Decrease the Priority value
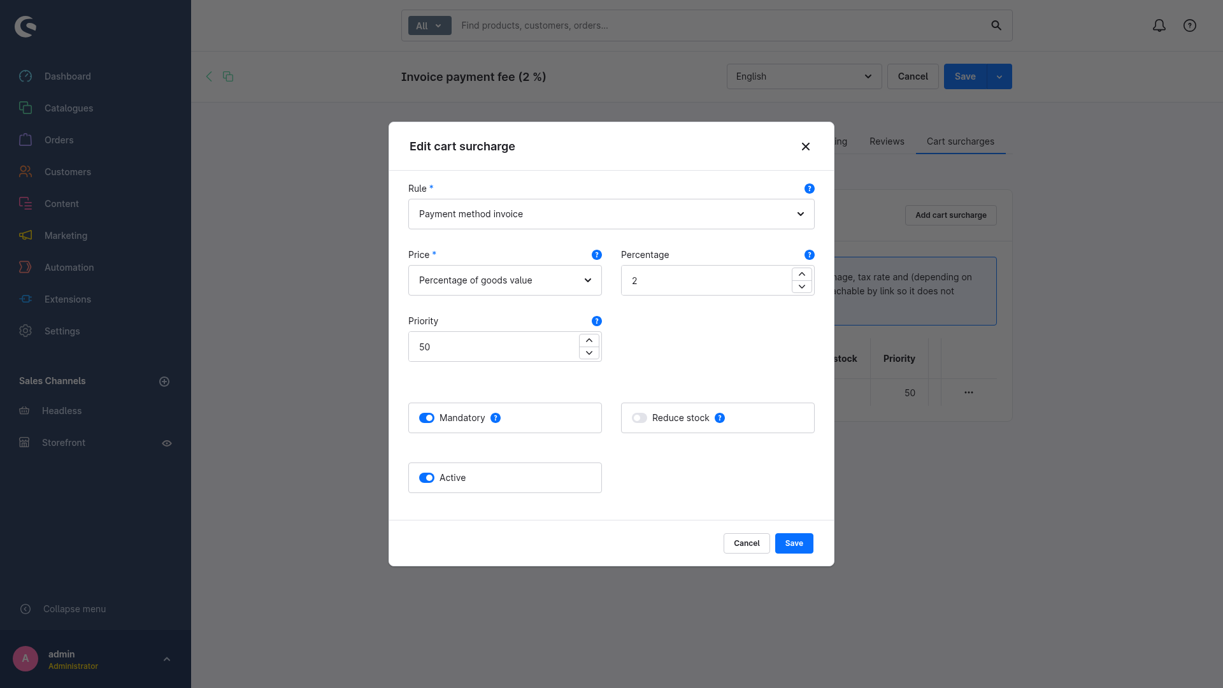The width and height of the screenshot is (1223, 688). click(x=589, y=353)
